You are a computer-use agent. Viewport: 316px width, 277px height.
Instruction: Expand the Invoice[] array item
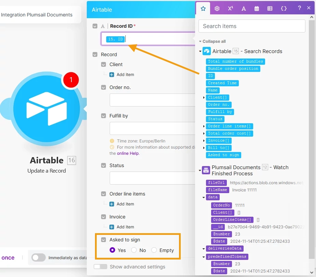[204, 141]
